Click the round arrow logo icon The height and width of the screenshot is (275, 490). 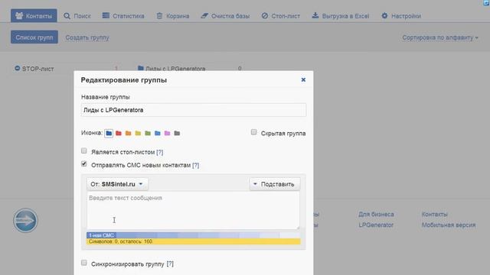coord(25,221)
